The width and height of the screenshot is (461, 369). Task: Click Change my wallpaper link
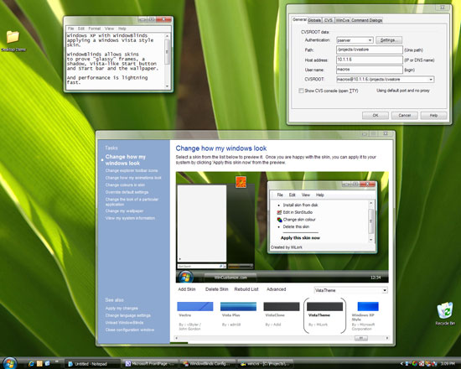(x=124, y=211)
